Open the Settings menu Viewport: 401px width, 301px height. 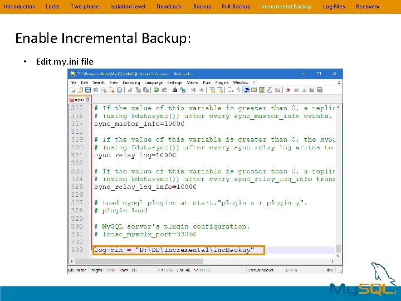tap(174, 82)
